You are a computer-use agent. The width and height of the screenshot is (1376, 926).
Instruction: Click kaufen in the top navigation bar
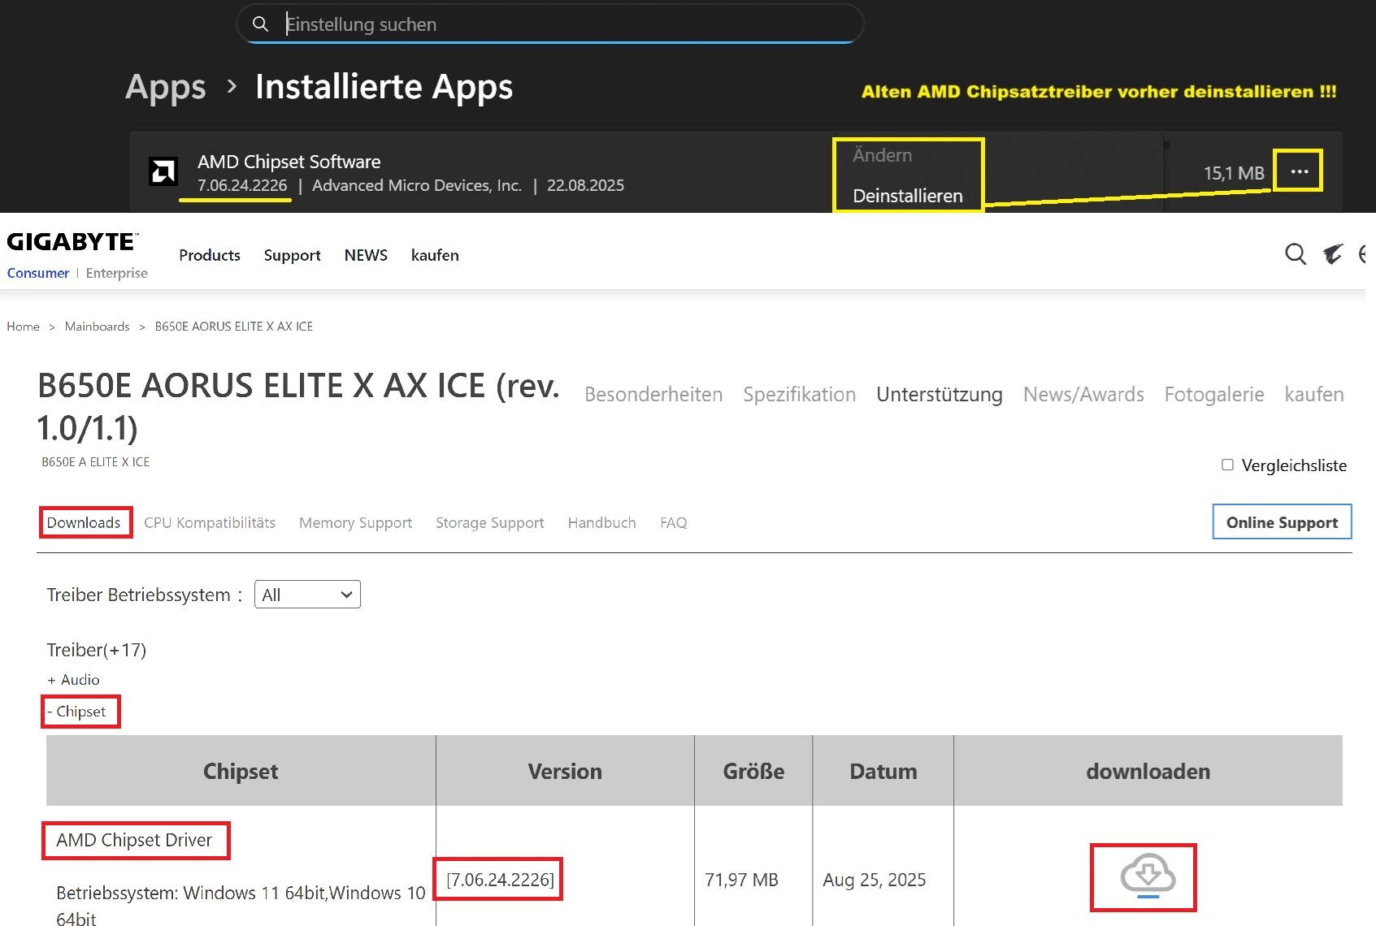click(435, 255)
